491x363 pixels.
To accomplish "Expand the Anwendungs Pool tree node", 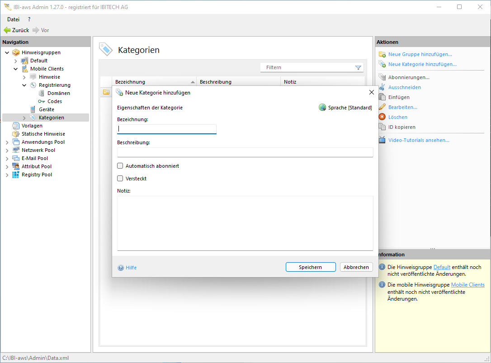I will (7, 142).
